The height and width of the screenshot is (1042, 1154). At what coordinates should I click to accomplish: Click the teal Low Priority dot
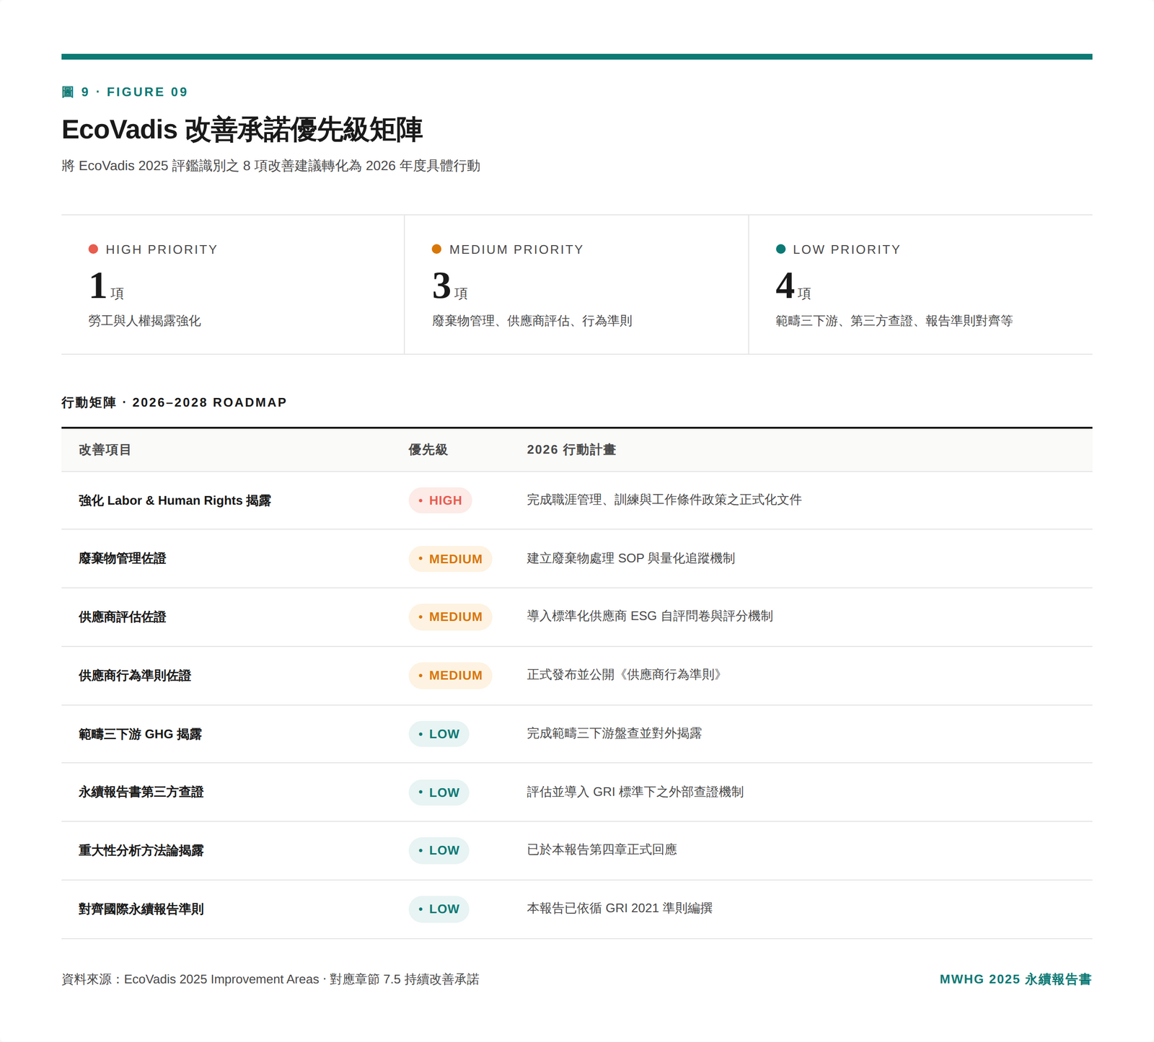pos(780,249)
